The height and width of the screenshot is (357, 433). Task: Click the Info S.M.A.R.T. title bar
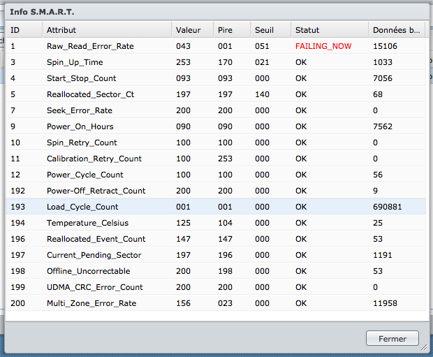click(216, 12)
